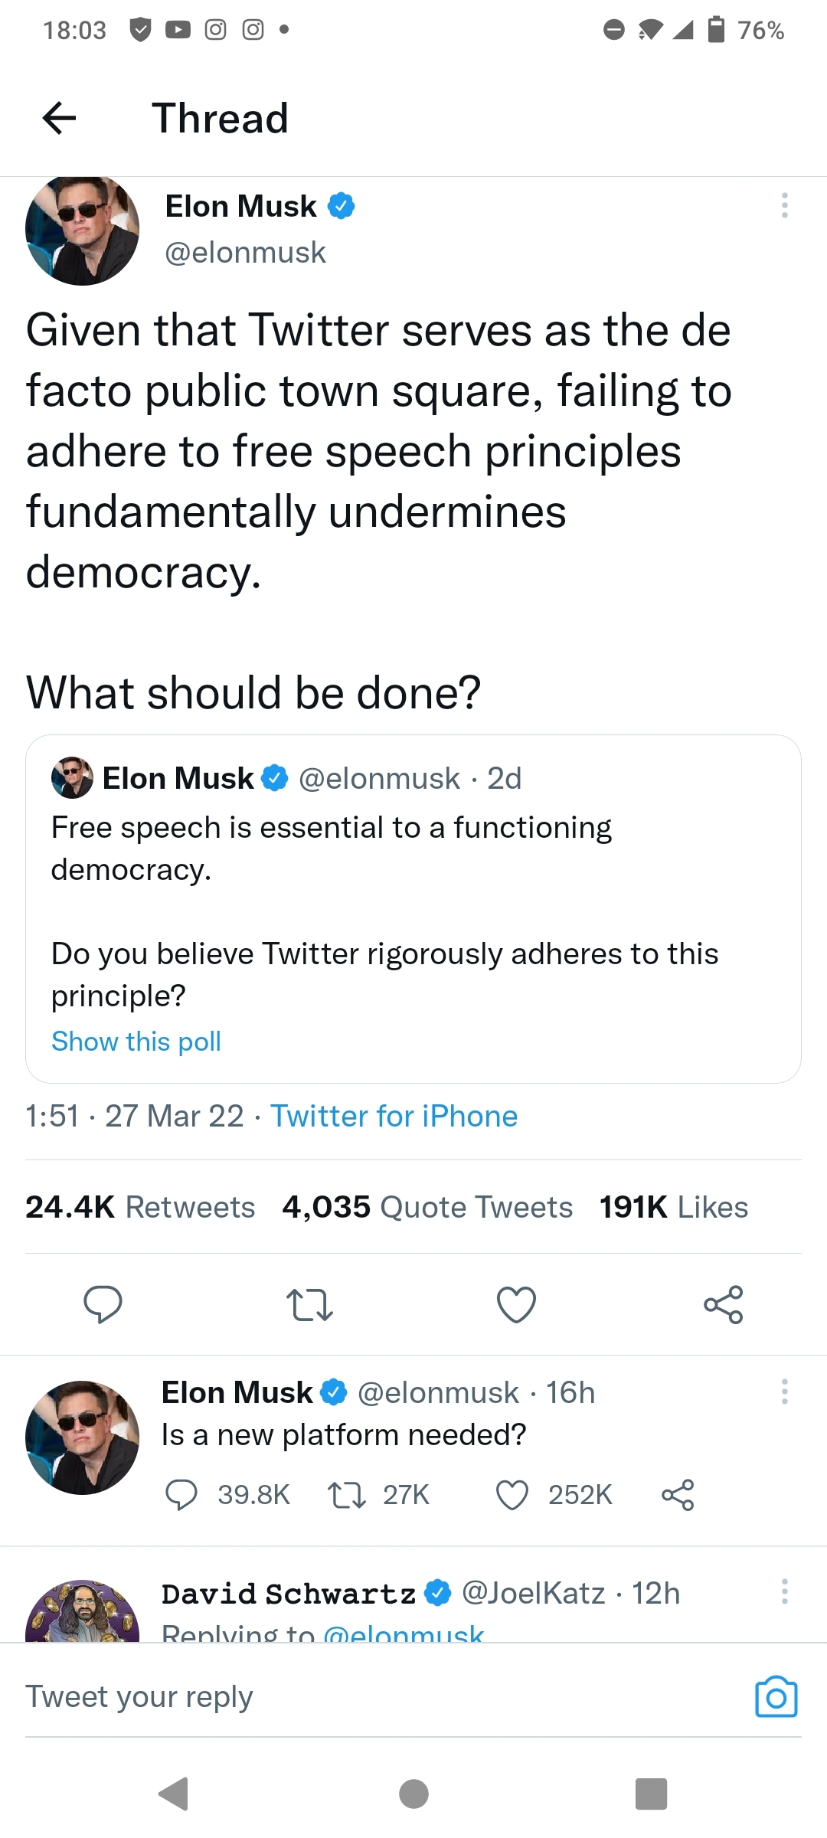
Task: Tap the "Twitter for iPhone" source link
Action: [394, 1117]
